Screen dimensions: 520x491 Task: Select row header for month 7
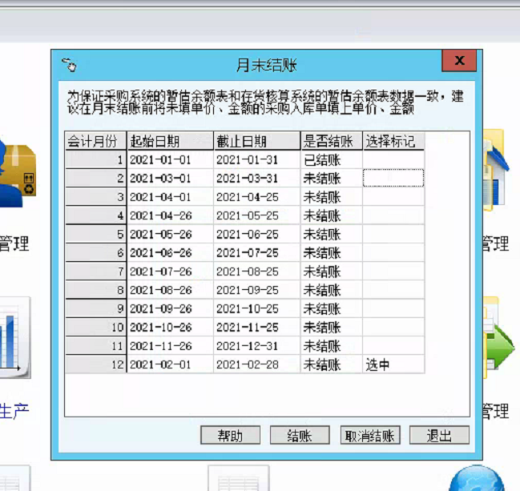(95, 272)
